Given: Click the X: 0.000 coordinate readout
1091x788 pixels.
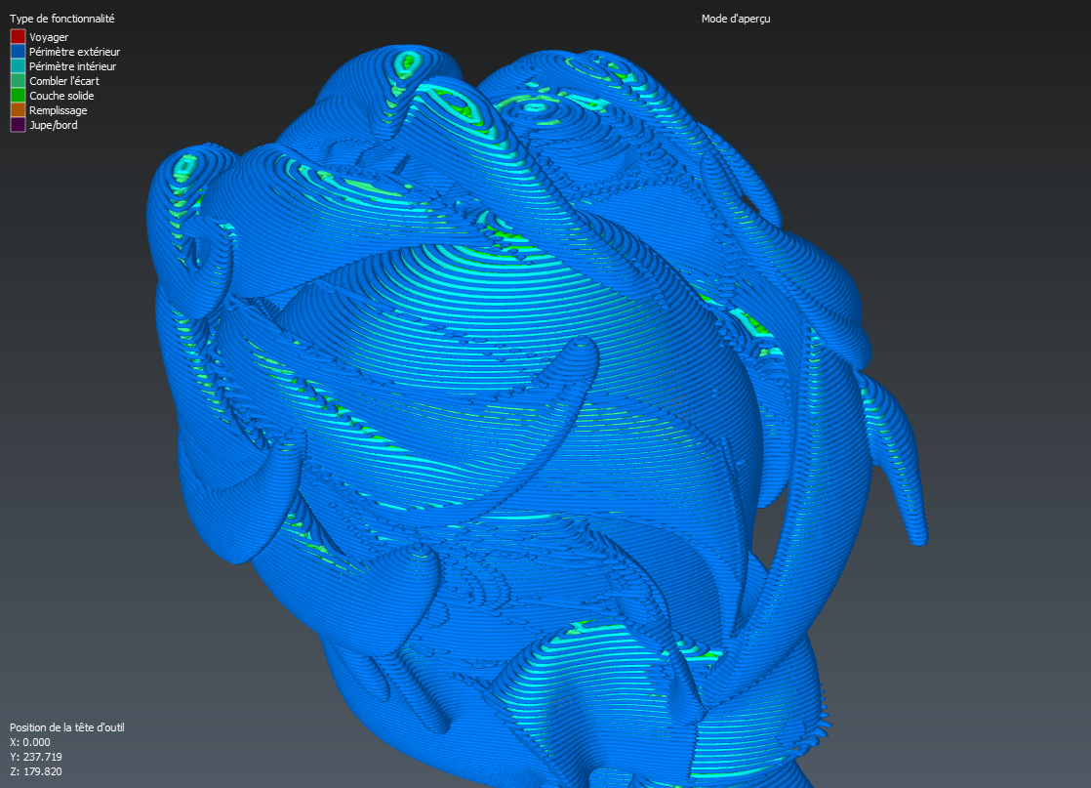Looking at the screenshot, I should tap(29, 742).
